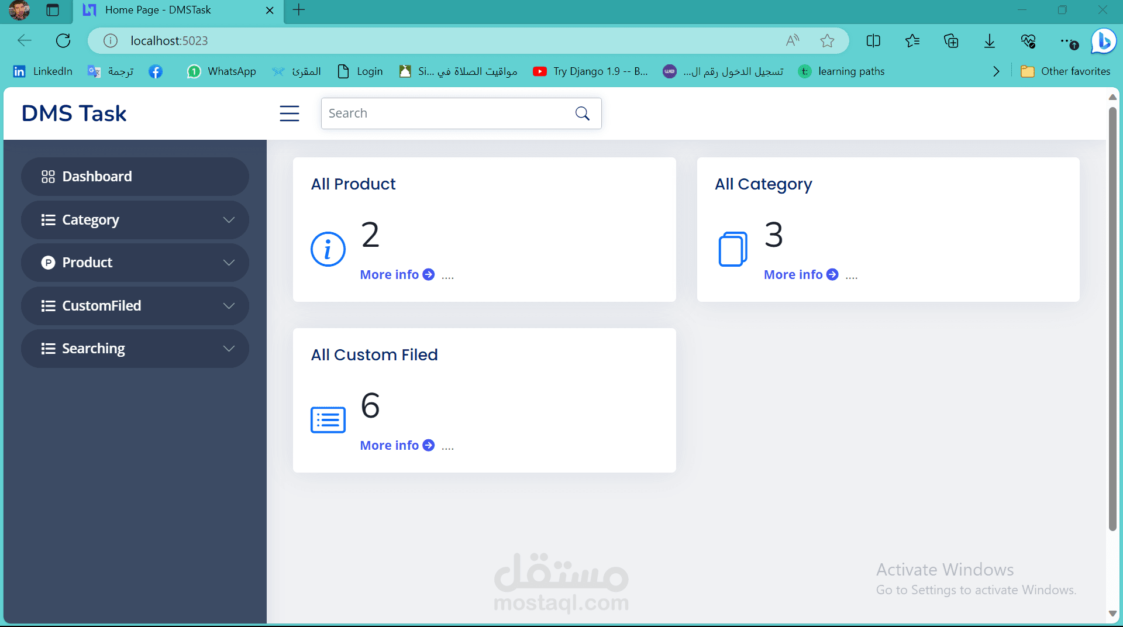1123x627 pixels.
Task: Expand the Searching sidebar menu
Action: (x=228, y=348)
